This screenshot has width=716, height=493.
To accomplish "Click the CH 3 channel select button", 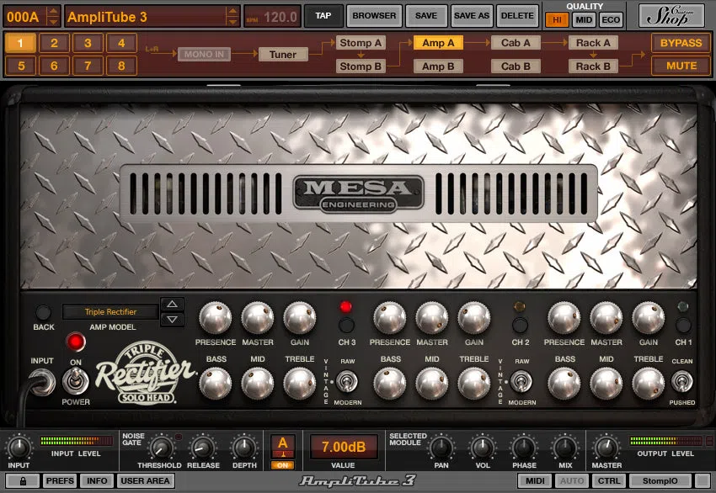I will pyautogui.click(x=346, y=326).
